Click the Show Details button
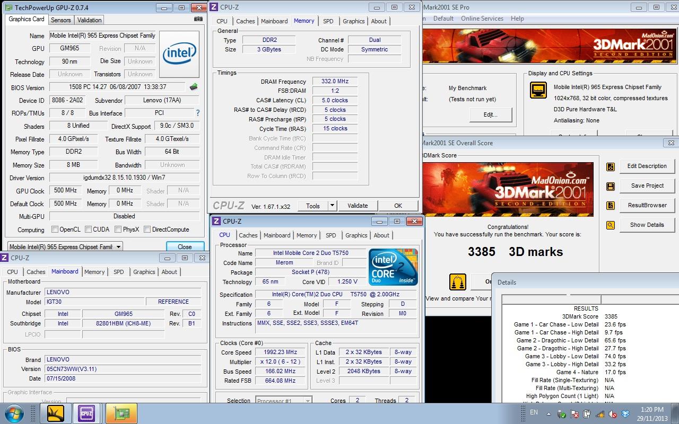Screen dimensions: 679x424 tap(647, 225)
